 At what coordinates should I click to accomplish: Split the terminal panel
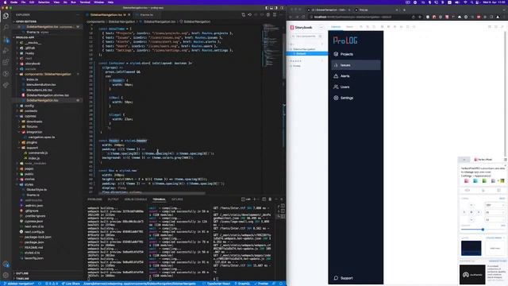click(264, 199)
